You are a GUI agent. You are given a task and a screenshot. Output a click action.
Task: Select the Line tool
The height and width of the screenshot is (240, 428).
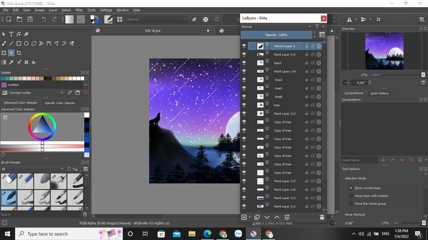pos(11,43)
